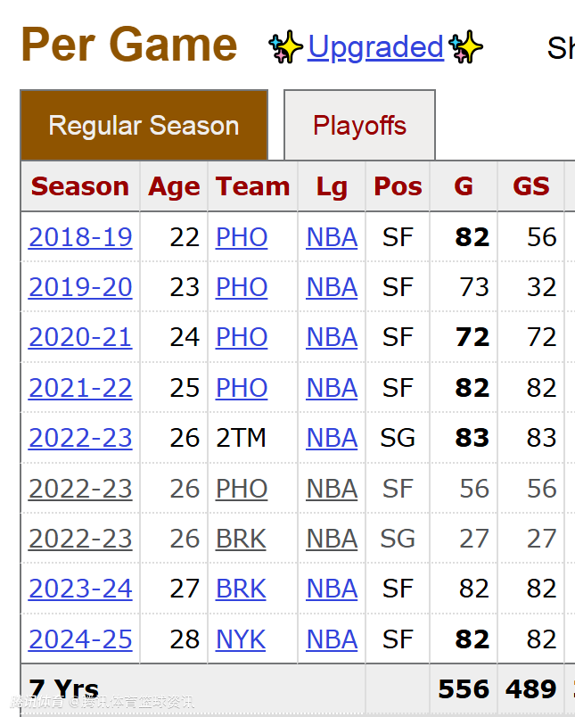Sort by the G column header
Image resolution: width=575 pixels, height=717 pixels.
pos(464,186)
